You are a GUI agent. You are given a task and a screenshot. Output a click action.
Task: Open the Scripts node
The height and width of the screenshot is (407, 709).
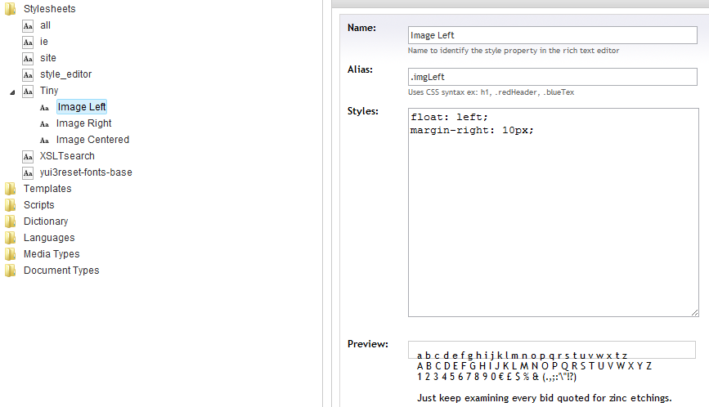tap(39, 204)
